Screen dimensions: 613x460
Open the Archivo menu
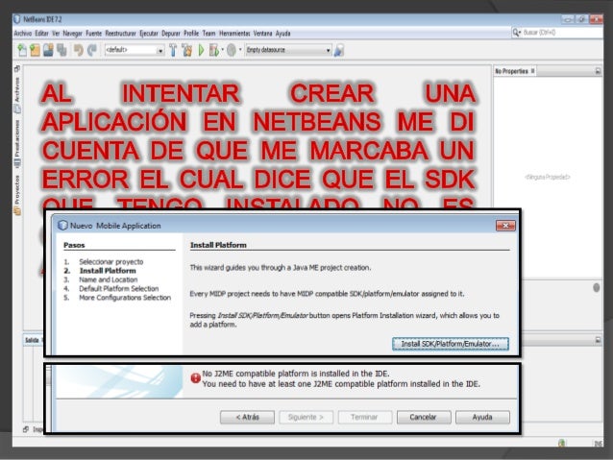point(23,34)
